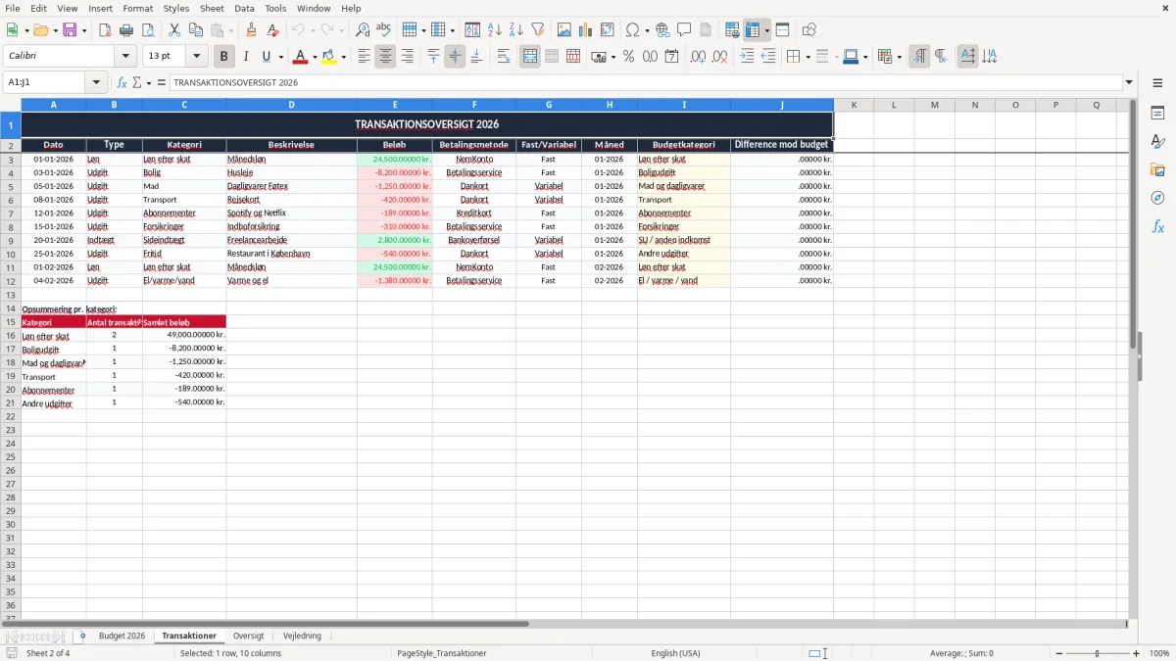Expand the Name Box dropdown

(x=98, y=82)
